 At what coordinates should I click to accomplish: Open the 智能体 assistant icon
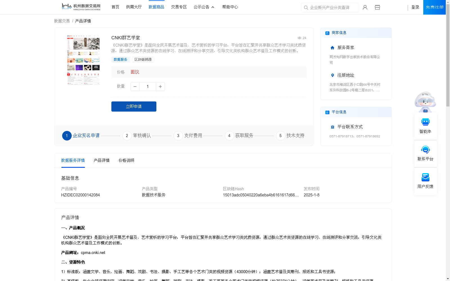tap(425, 122)
